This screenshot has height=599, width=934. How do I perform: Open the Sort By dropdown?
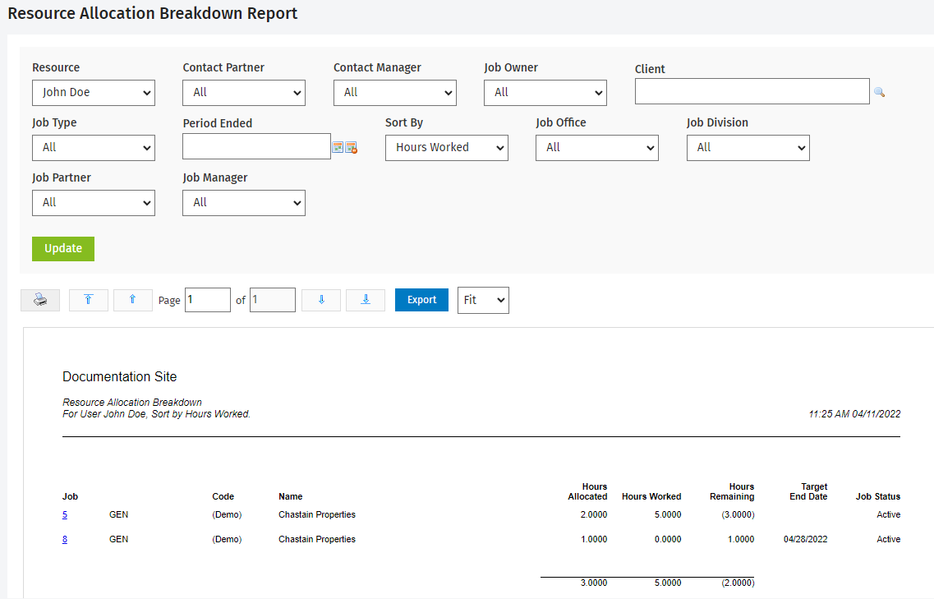click(x=447, y=147)
